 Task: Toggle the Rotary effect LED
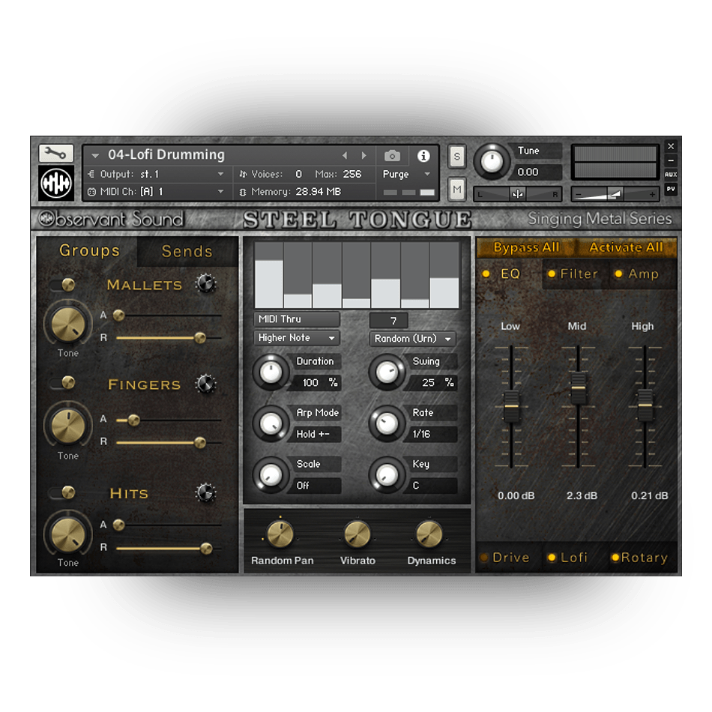(x=615, y=557)
